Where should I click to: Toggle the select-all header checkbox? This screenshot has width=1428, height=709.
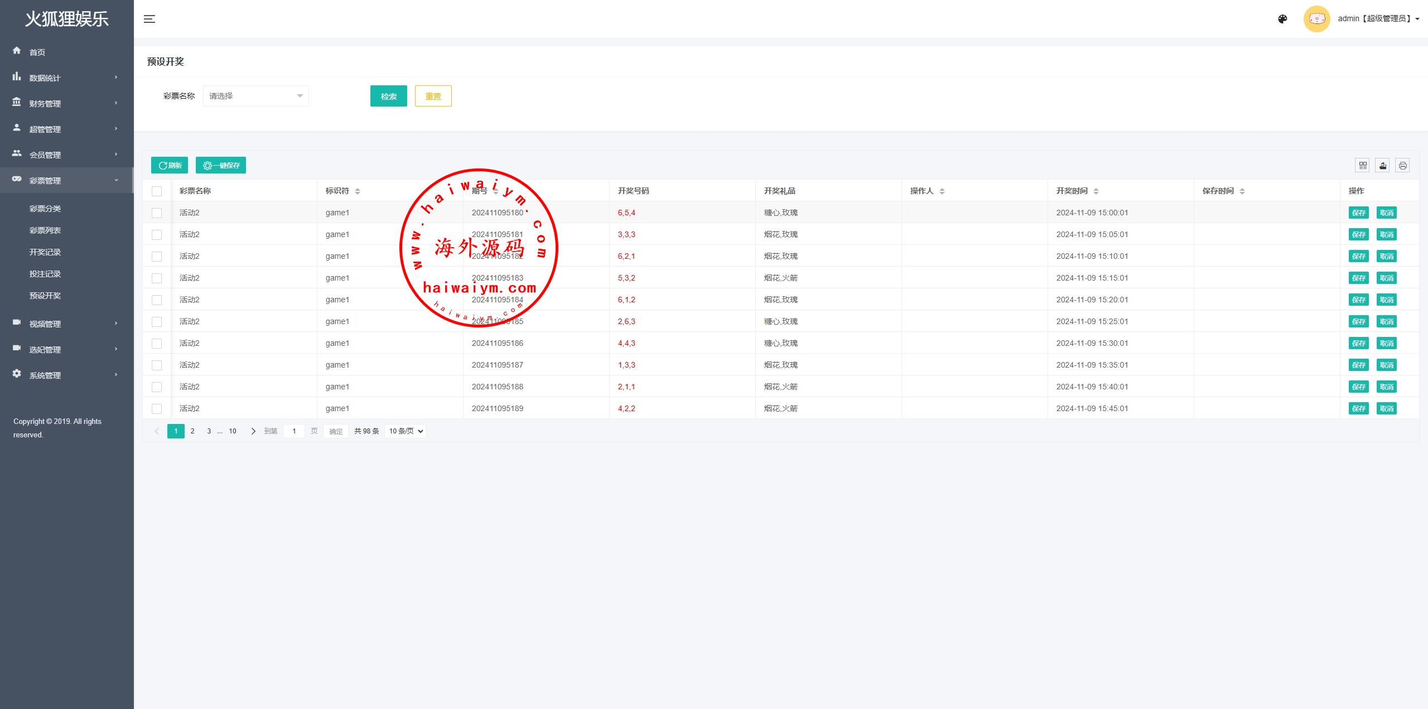tap(157, 191)
